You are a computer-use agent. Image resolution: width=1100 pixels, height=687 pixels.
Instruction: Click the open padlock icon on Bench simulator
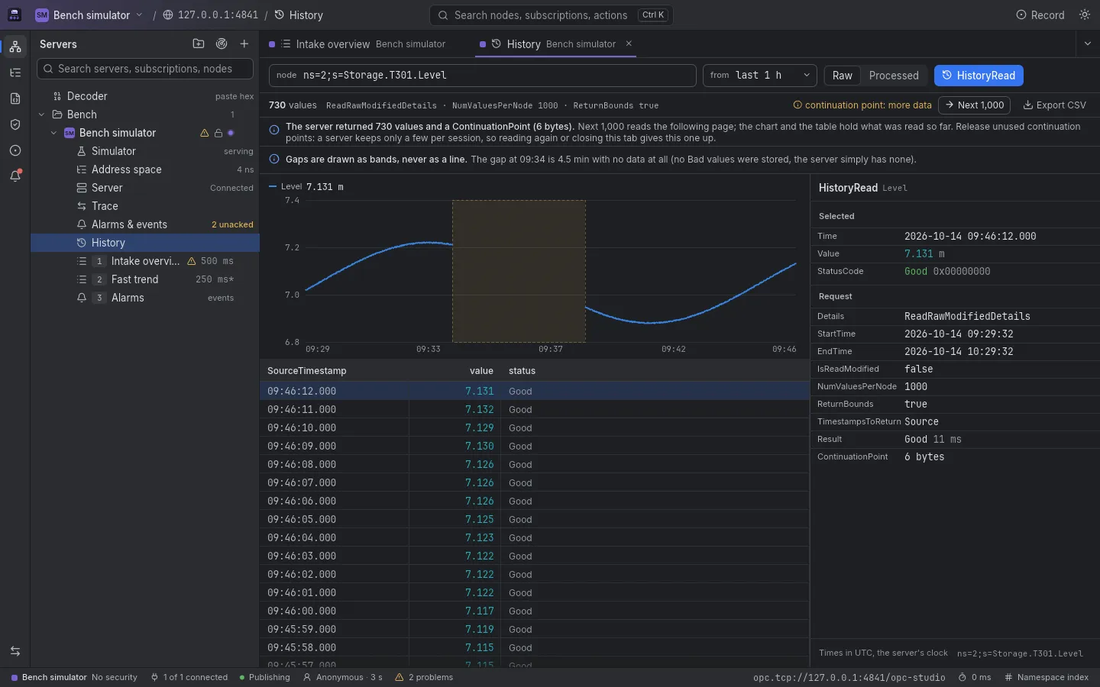(x=218, y=133)
